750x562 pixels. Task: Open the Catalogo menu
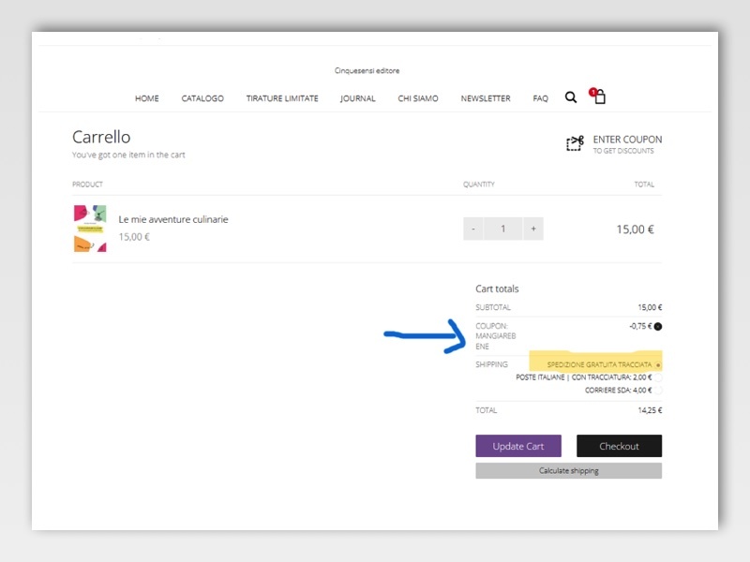(202, 98)
